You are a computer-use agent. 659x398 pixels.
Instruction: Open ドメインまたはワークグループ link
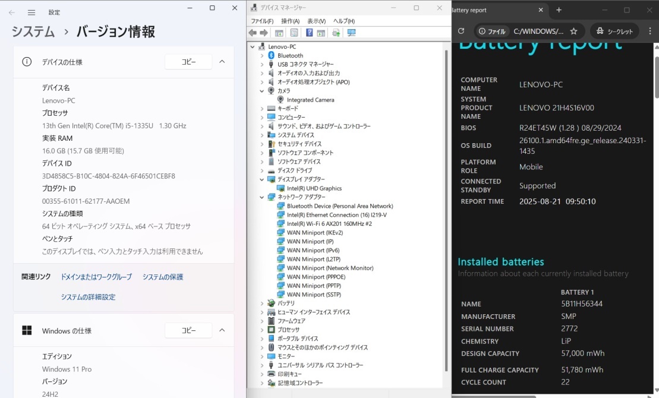click(96, 277)
